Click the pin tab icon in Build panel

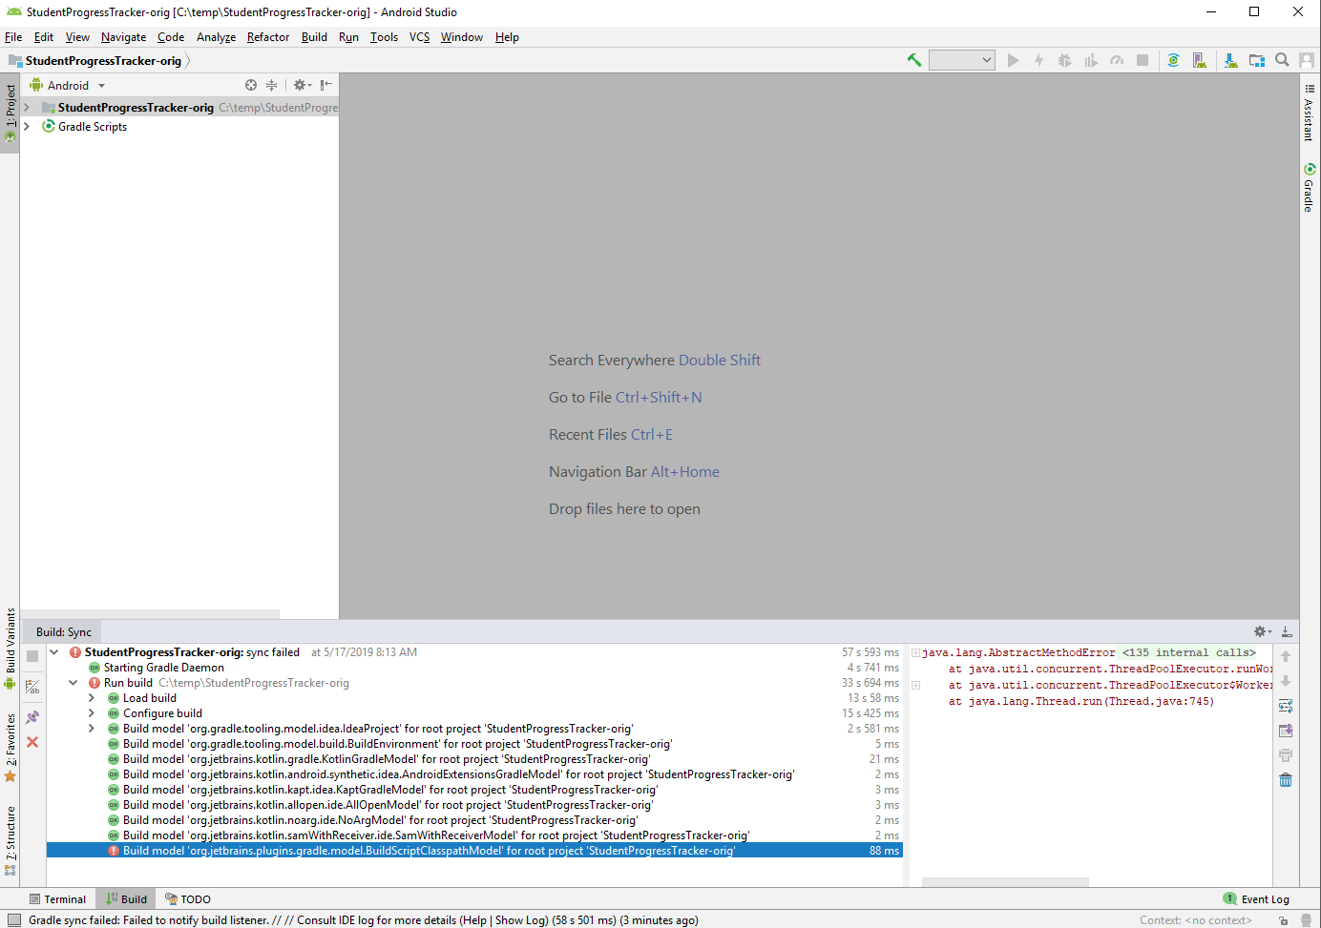pyautogui.click(x=32, y=717)
